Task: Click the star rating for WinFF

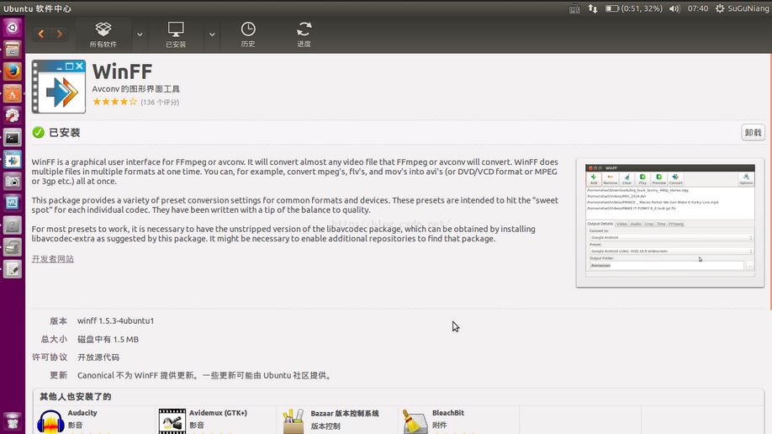Action: point(114,102)
